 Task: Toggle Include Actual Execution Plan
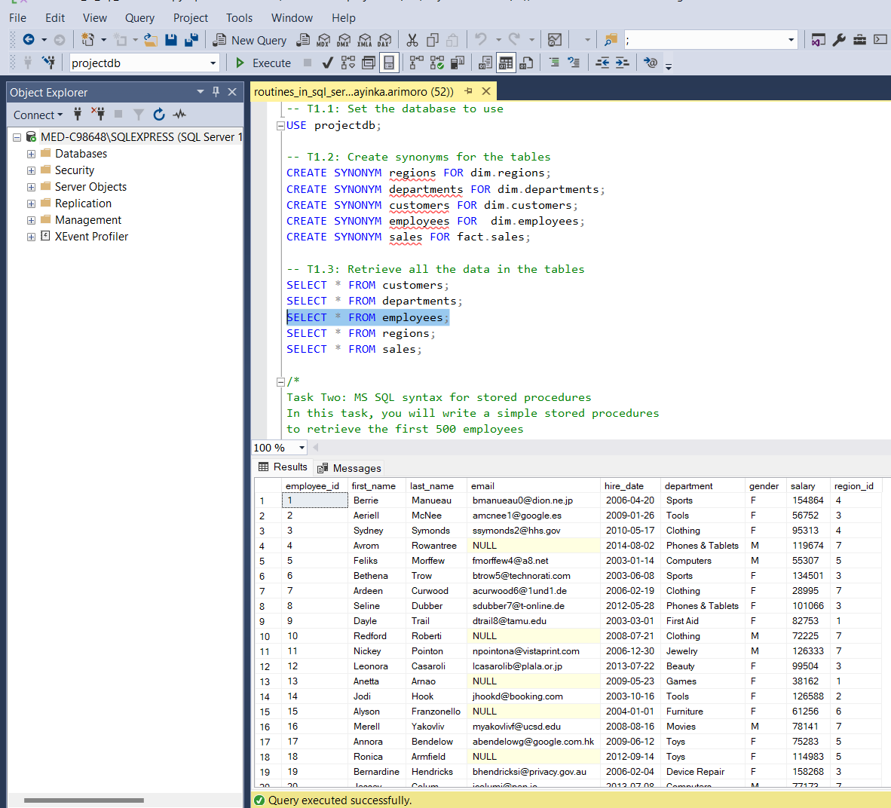coord(416,63)
